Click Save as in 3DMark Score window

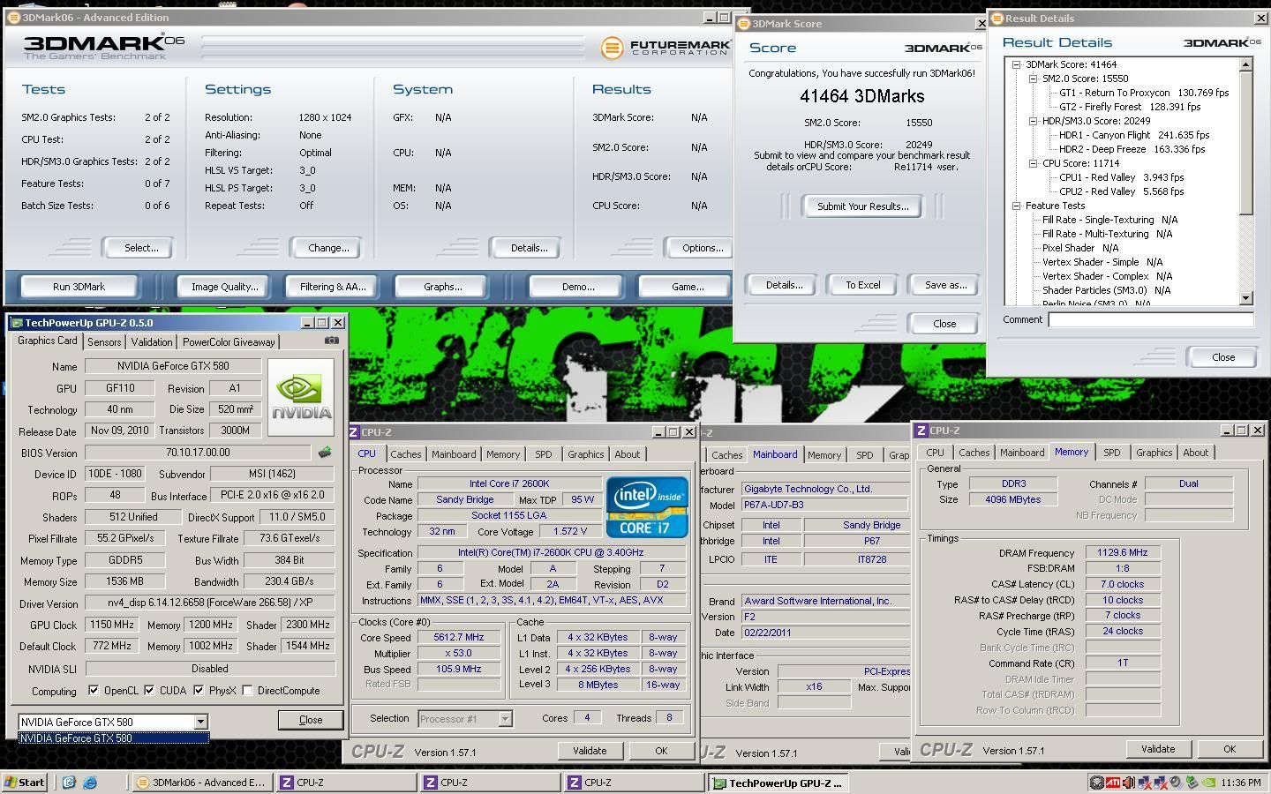point(945,285)
